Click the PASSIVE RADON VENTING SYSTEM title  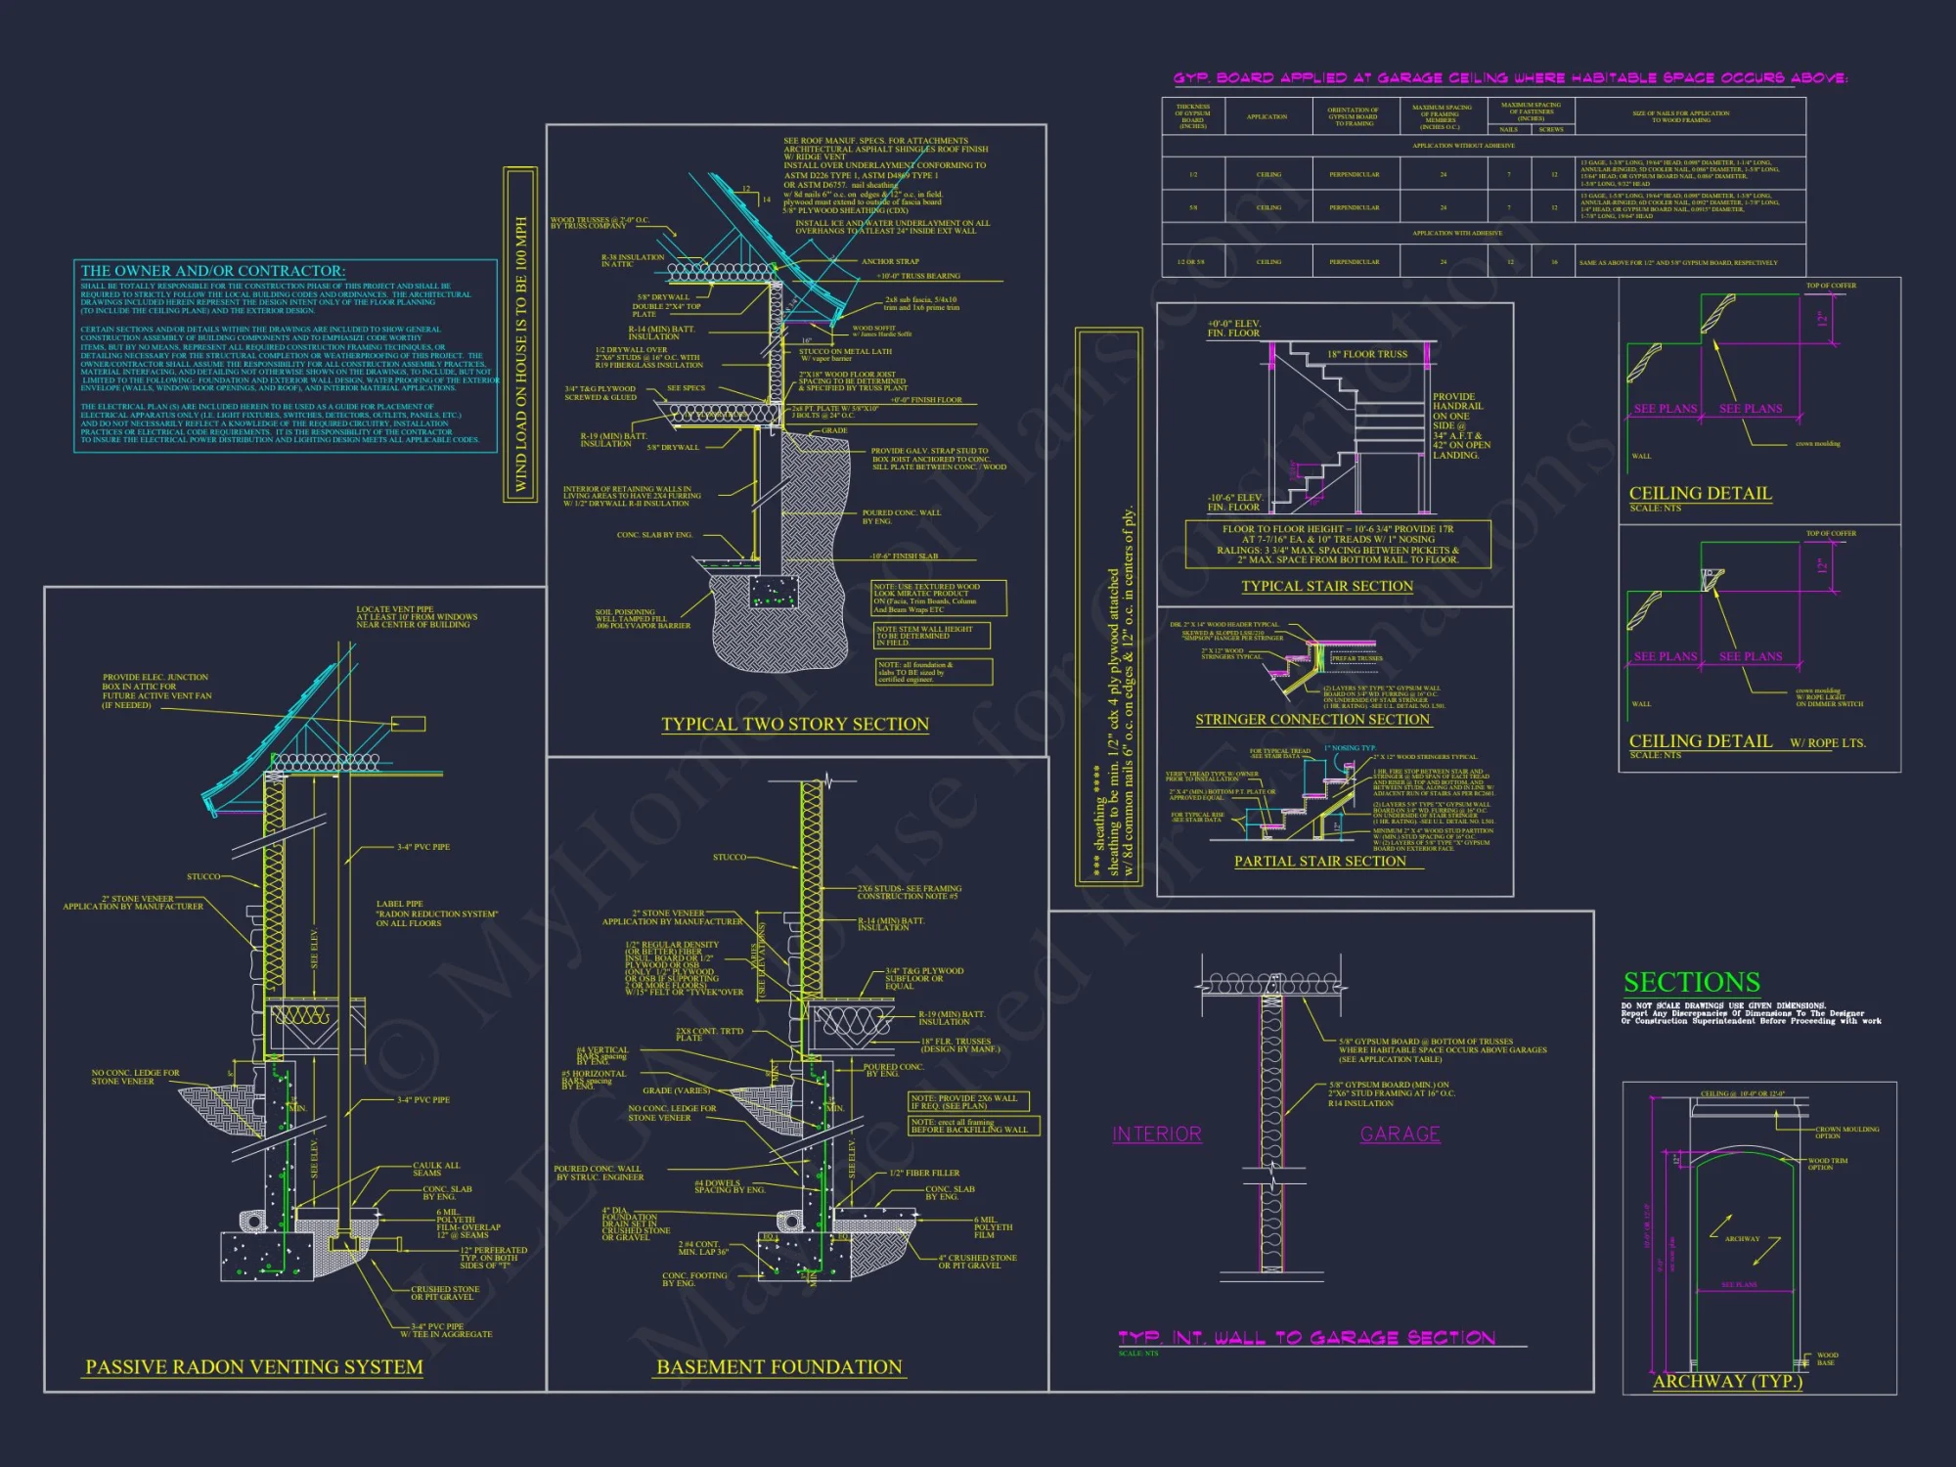254,1367
